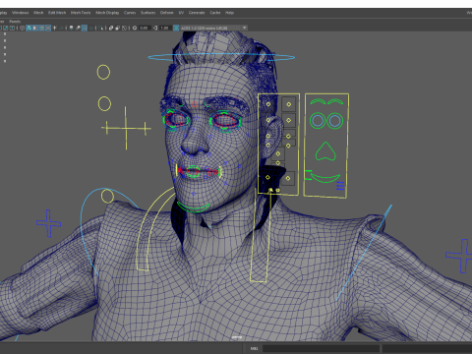Image resolution: width=472 pixels, height=354 pixels.
Task: Toggle multisample anti-aliasing icon
Action: tap(85, 28)
